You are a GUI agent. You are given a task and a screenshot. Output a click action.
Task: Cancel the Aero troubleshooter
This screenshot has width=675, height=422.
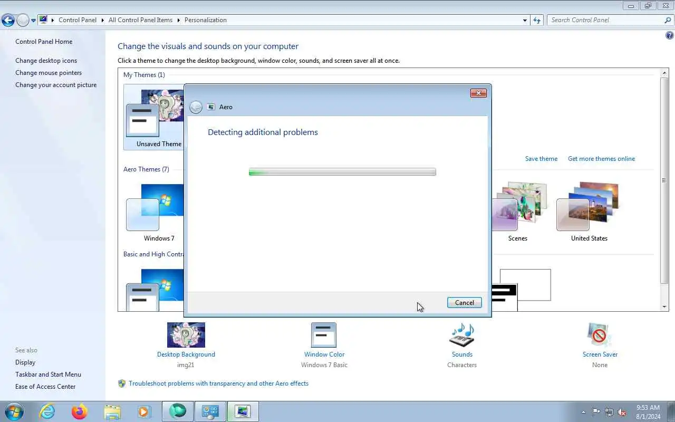pos(464,303)
